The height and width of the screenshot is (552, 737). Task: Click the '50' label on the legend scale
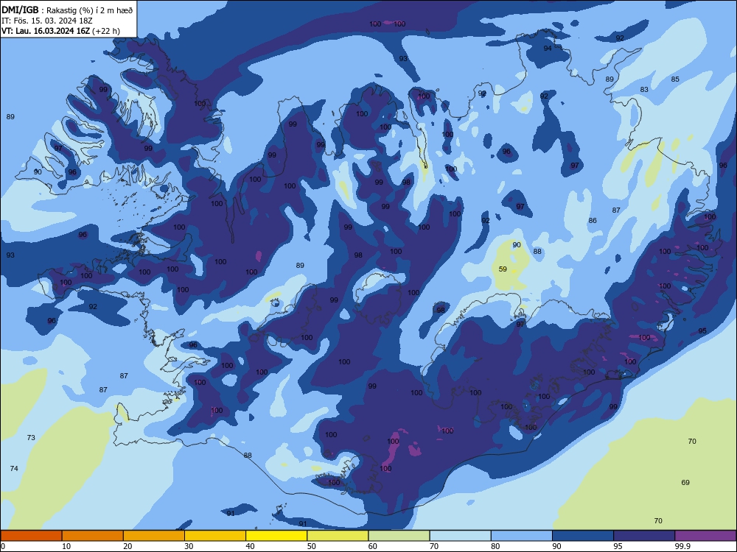tap(312, 546)
